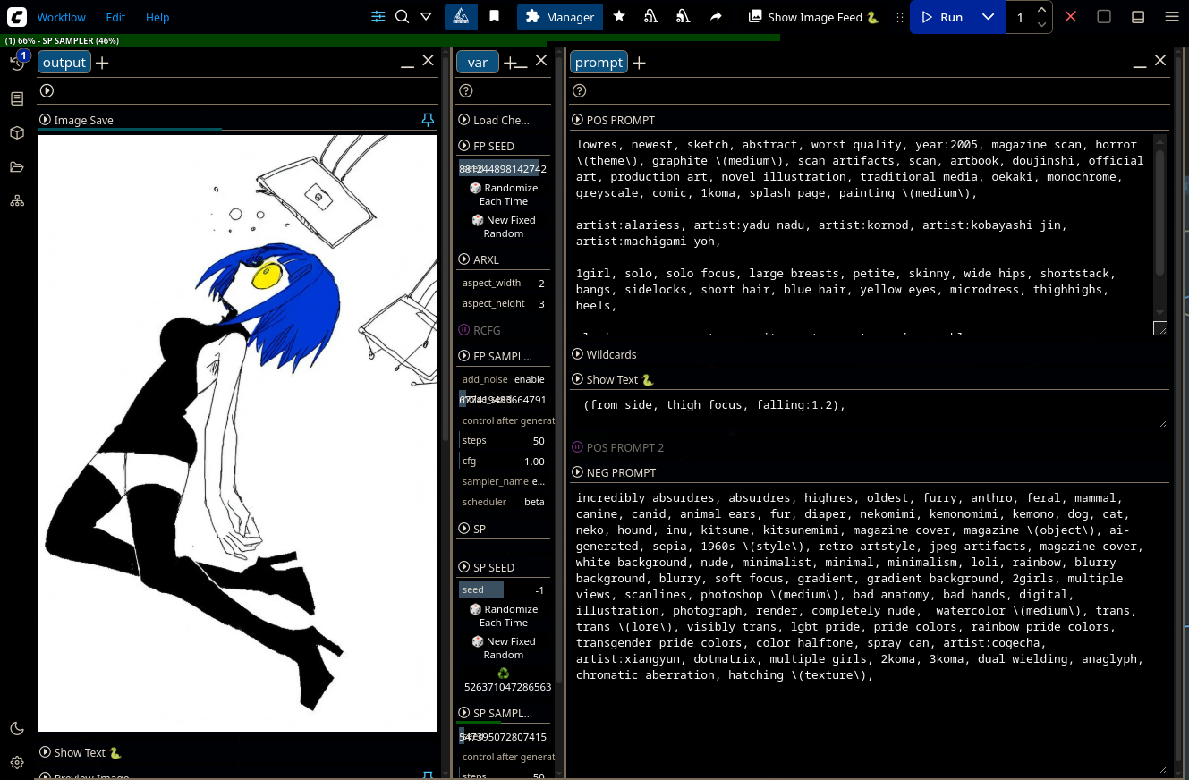
Task: Open the scheduler dropdown showing beta
Action: [503, 502]
